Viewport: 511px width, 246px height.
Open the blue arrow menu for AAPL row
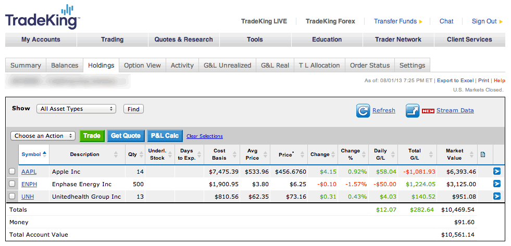(x=496, y=172)
